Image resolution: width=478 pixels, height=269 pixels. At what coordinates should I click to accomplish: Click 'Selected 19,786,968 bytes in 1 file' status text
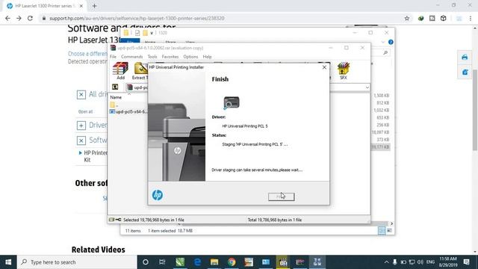154,220
